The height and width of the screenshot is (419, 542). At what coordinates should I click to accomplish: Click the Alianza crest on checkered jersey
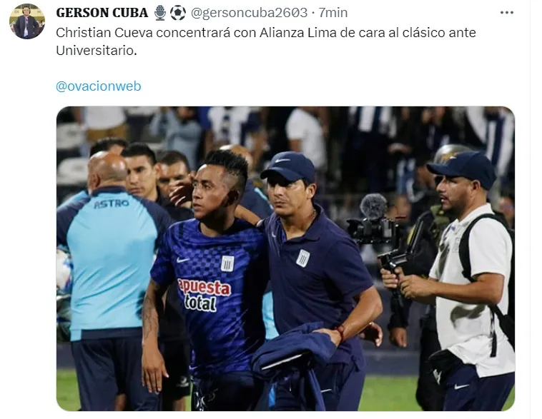click(x=227, y=263)
